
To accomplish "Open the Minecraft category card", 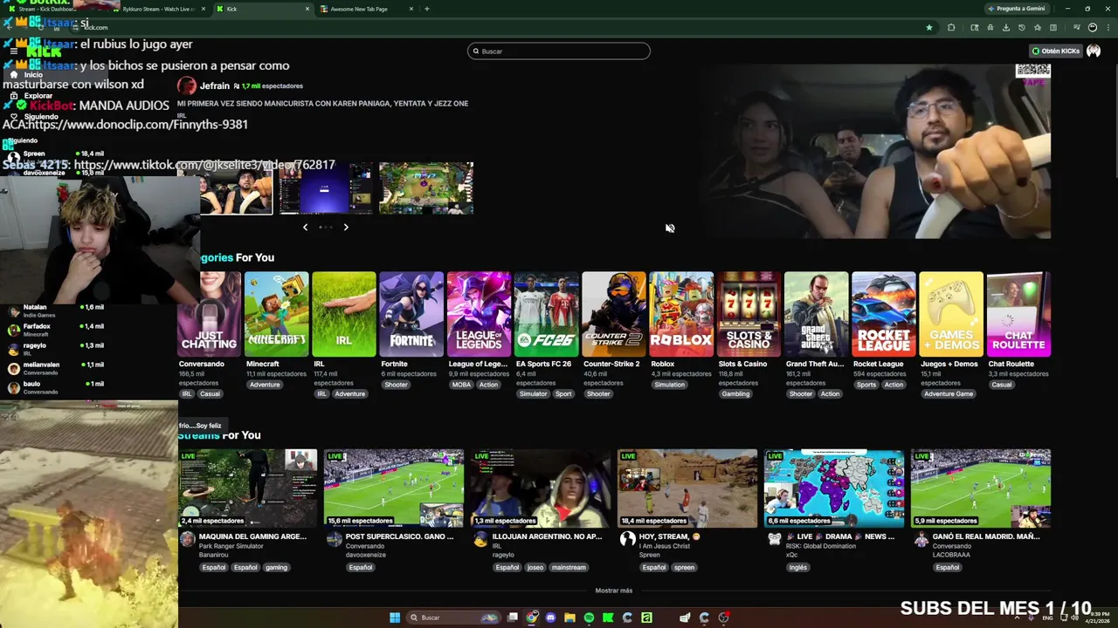I will point(276,314).
